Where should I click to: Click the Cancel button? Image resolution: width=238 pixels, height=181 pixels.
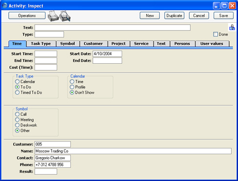(x=199, y=16)
